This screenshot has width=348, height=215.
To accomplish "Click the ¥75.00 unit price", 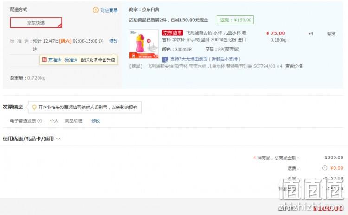I will tap(276, 33).
